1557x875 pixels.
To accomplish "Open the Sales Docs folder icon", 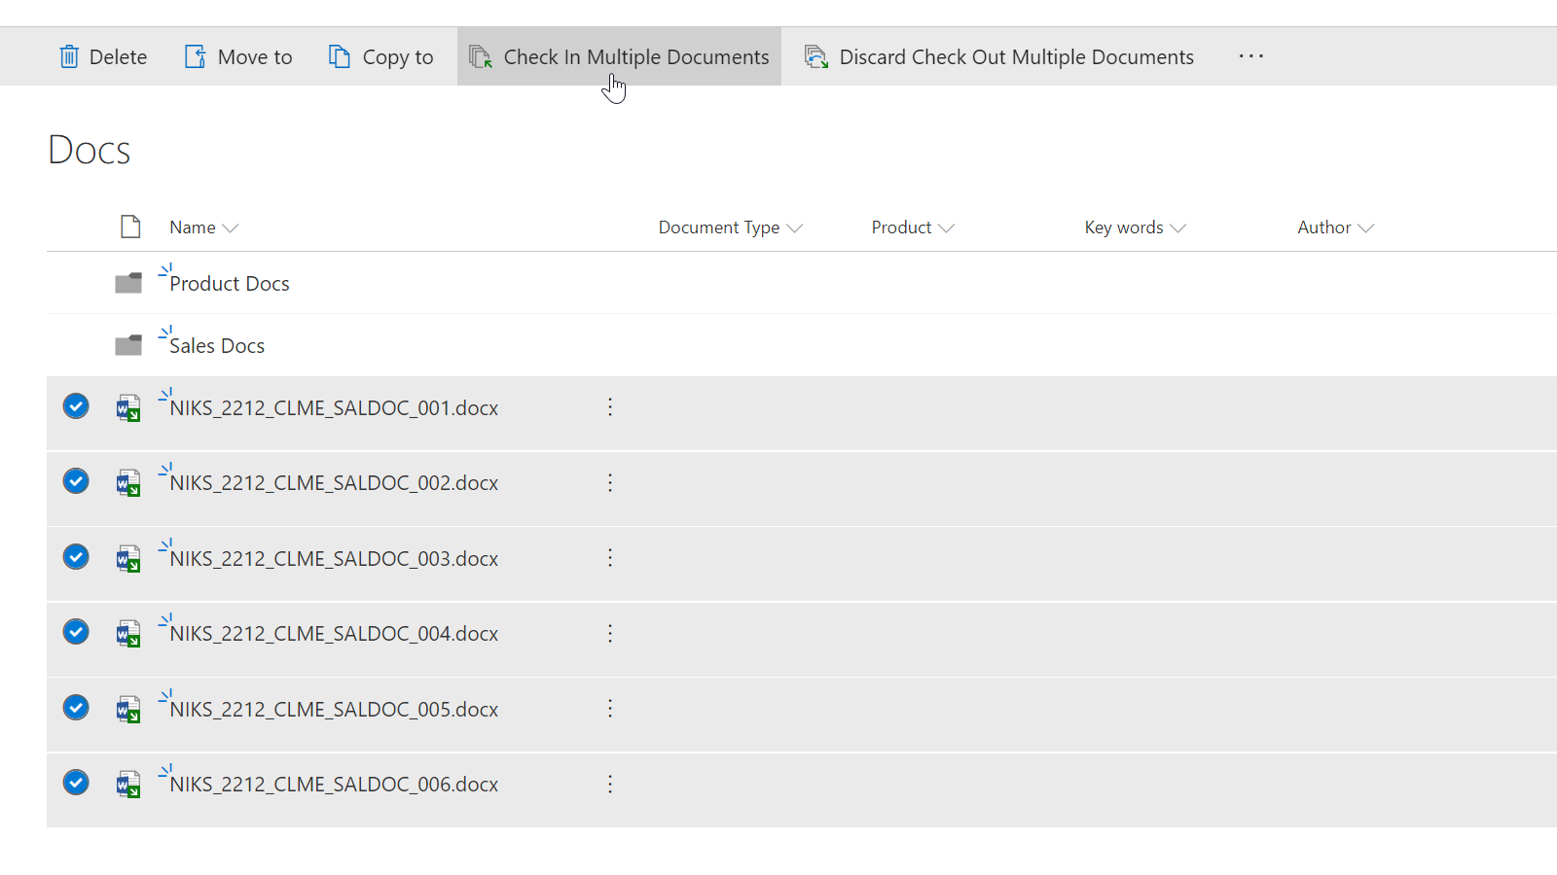I will tap(128, 345).
